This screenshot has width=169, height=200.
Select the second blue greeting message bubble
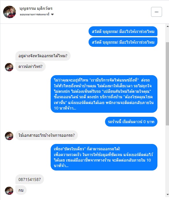[123, 42]
